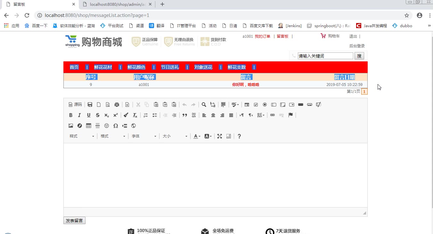Viewport: 433px width, 234px height.
Task: Insert a hyperlink with link icon
Action: [273, 115]
